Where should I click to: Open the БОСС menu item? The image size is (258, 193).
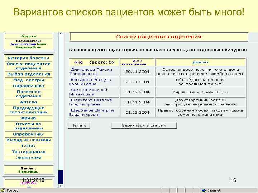(x=28, y=146)
